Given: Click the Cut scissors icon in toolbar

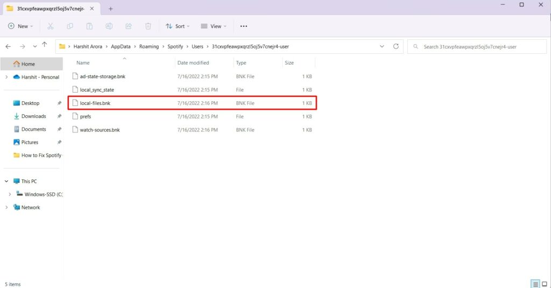Looking at the screenshot, I should point(50,26).
